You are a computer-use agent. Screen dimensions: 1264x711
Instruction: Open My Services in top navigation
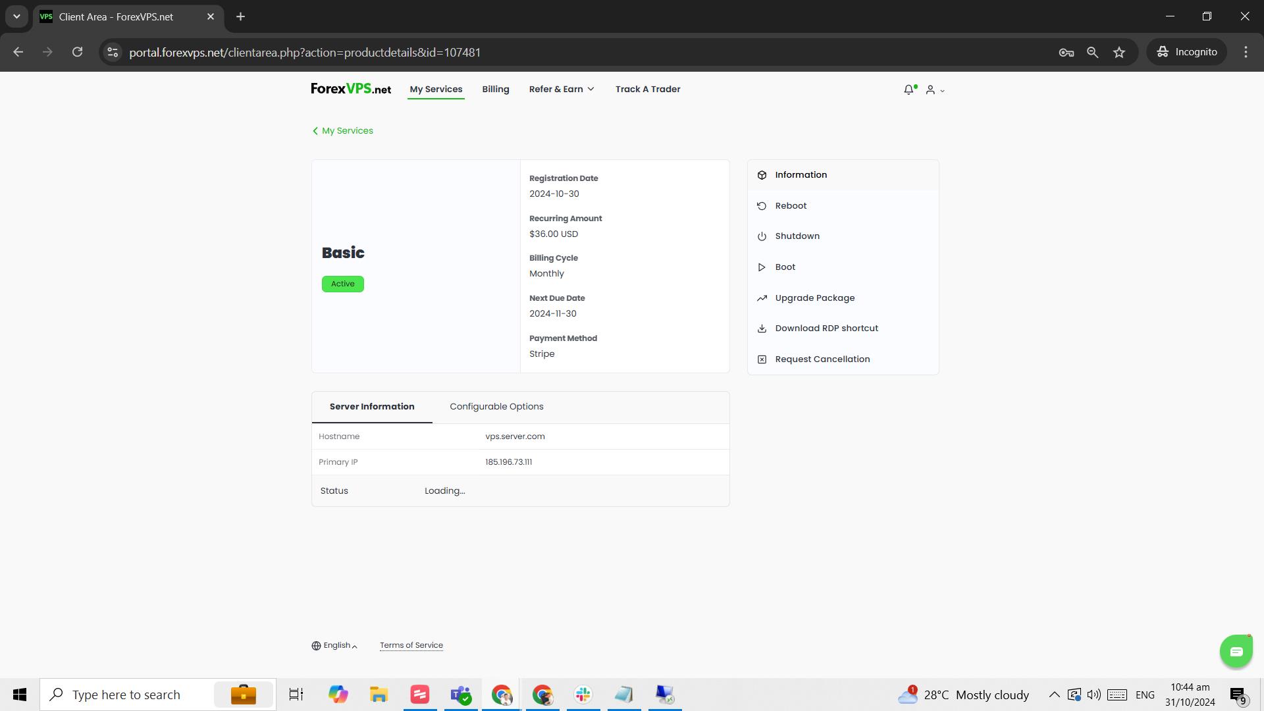coord(436,90)
